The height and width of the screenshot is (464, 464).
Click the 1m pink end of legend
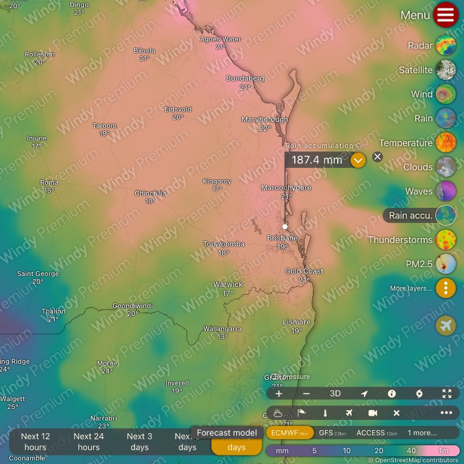tap(443, 451)
